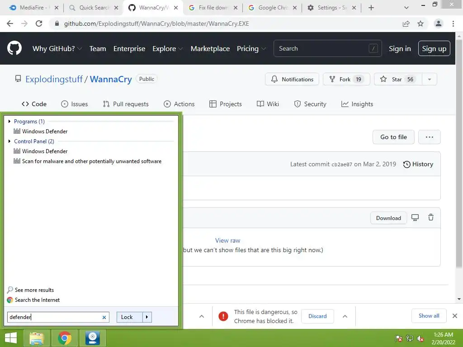
Task: Close the Settings tab
Action: (x=354, y=8)
